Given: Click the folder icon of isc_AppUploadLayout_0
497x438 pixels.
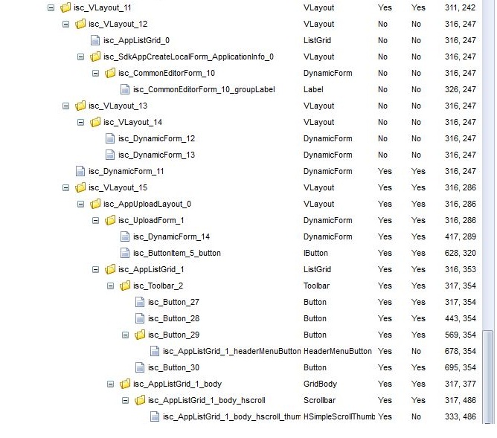Looking at the screenshot, I should (x=95, y=204).
